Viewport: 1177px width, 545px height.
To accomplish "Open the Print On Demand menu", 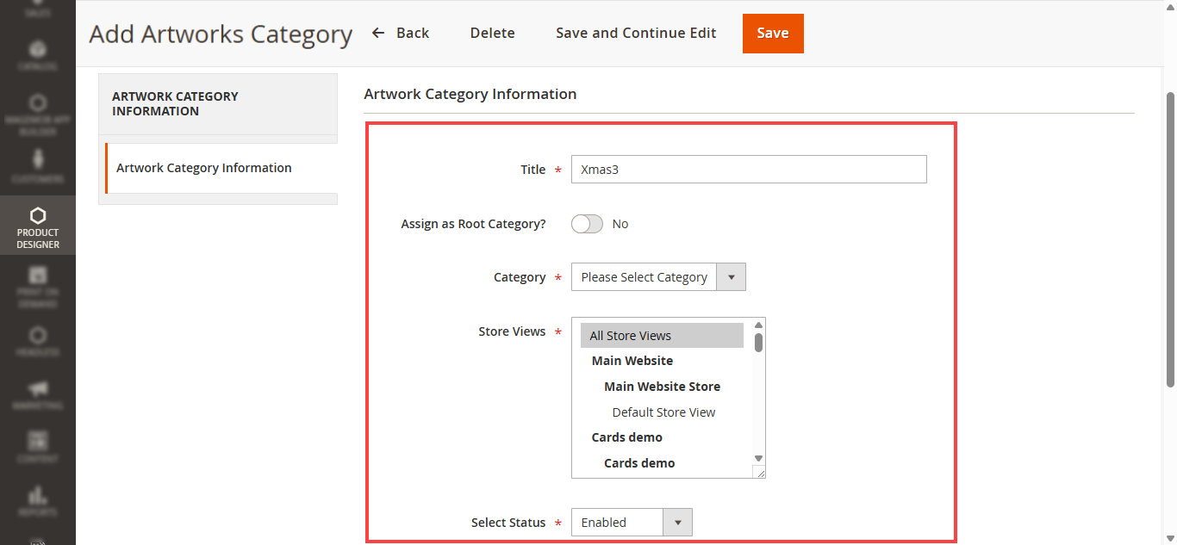I will coord(37,287).
